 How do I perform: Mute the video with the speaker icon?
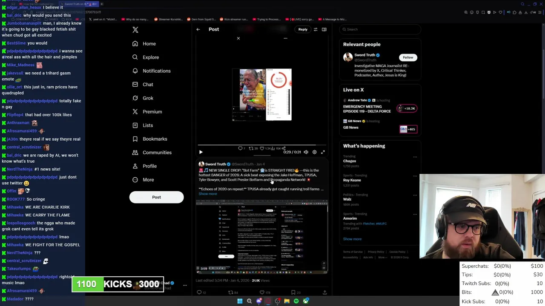306,152
